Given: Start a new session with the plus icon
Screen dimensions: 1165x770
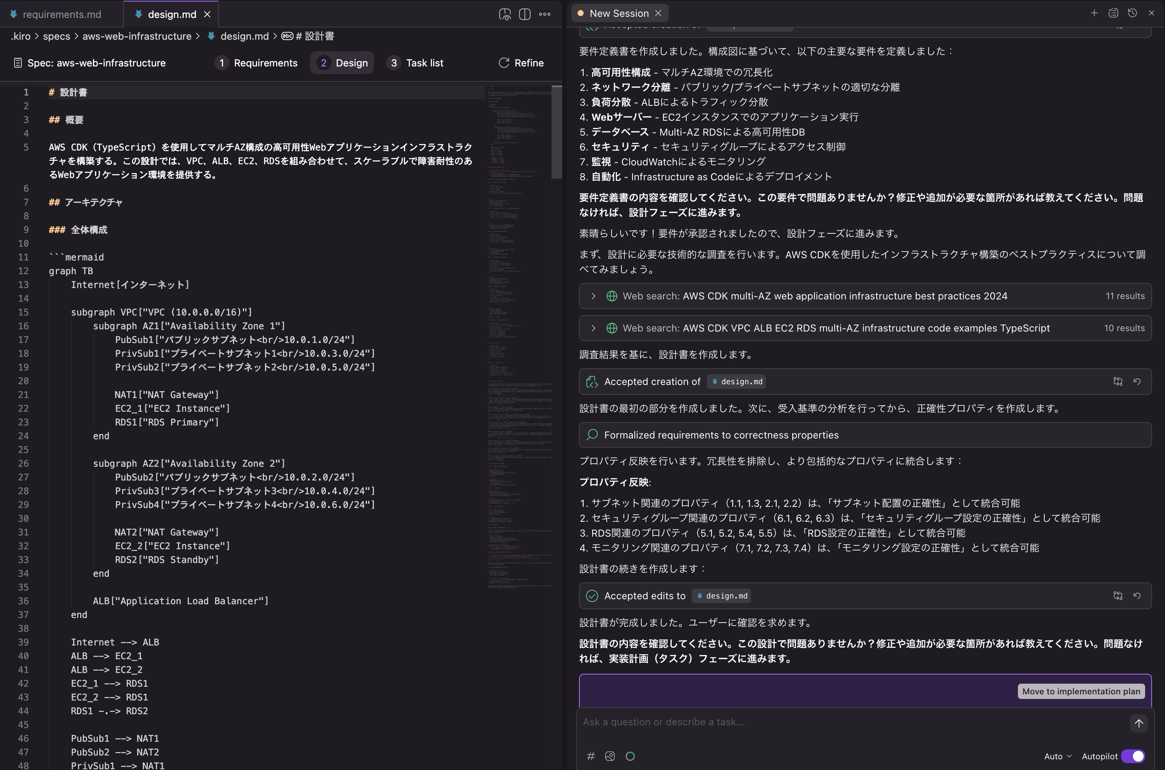Looking at the screenshot, I should (x=1094, y=13).
